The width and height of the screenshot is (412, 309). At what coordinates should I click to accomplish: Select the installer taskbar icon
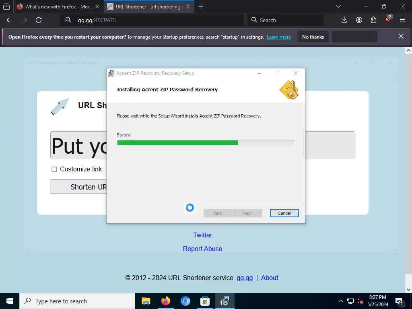[x=225, y=301]
